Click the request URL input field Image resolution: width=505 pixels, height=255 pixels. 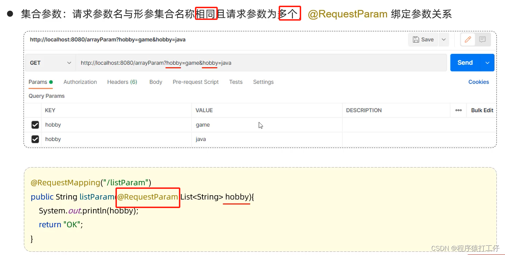261,63
